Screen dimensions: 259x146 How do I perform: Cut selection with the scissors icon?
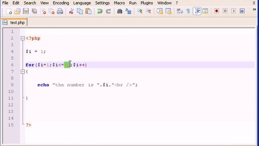71,11
